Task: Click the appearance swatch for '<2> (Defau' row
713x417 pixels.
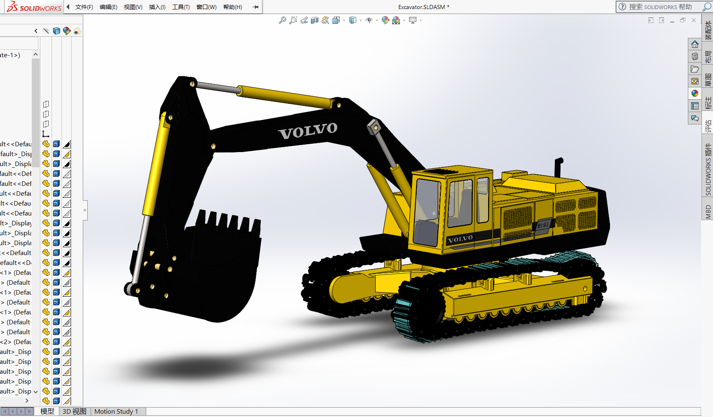Action: point(67,342)
